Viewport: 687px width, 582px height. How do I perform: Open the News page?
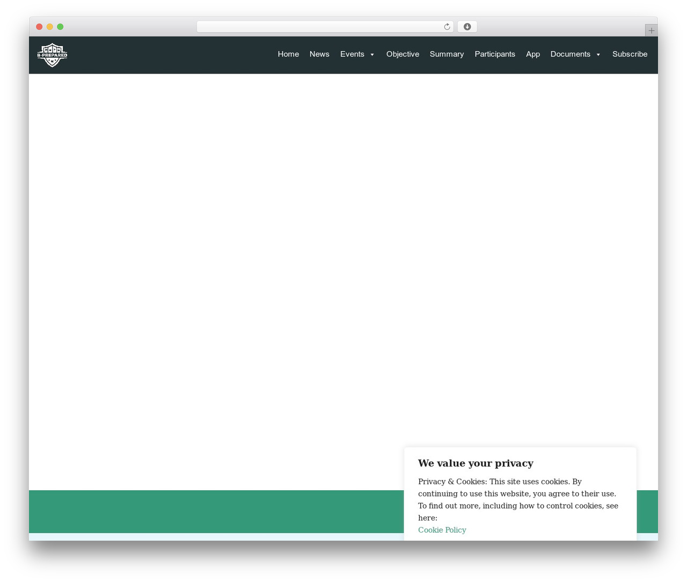click(x=319, y=54)
